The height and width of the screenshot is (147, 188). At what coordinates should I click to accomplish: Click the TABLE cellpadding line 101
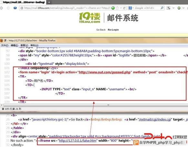tap(38, 68)
